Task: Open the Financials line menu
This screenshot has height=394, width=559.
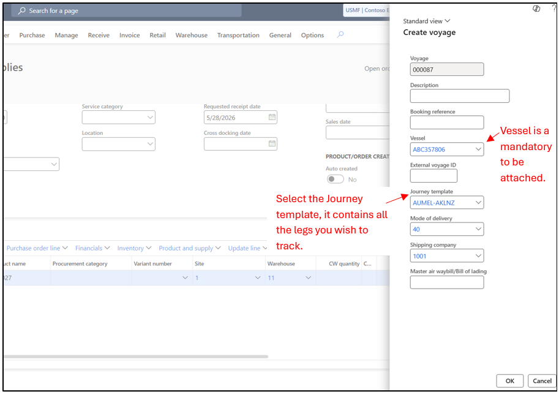Action: point(92,248)
